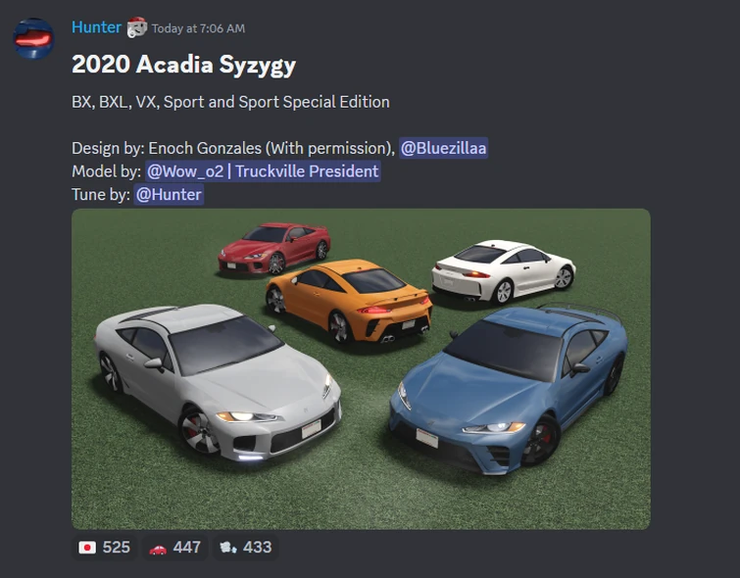Click the Santa emoji badge beside Hunter

coord(137,27)
